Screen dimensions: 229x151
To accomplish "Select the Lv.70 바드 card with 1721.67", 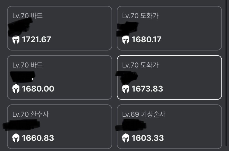I will 60,28.
